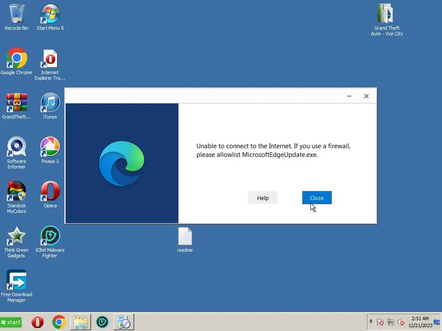
Task: Select the iTunes desktop shortcut
Action: tap(50, 106)
